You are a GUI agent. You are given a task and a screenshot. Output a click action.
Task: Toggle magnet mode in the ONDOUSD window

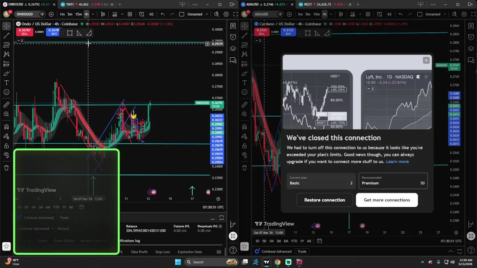point(6,127)
